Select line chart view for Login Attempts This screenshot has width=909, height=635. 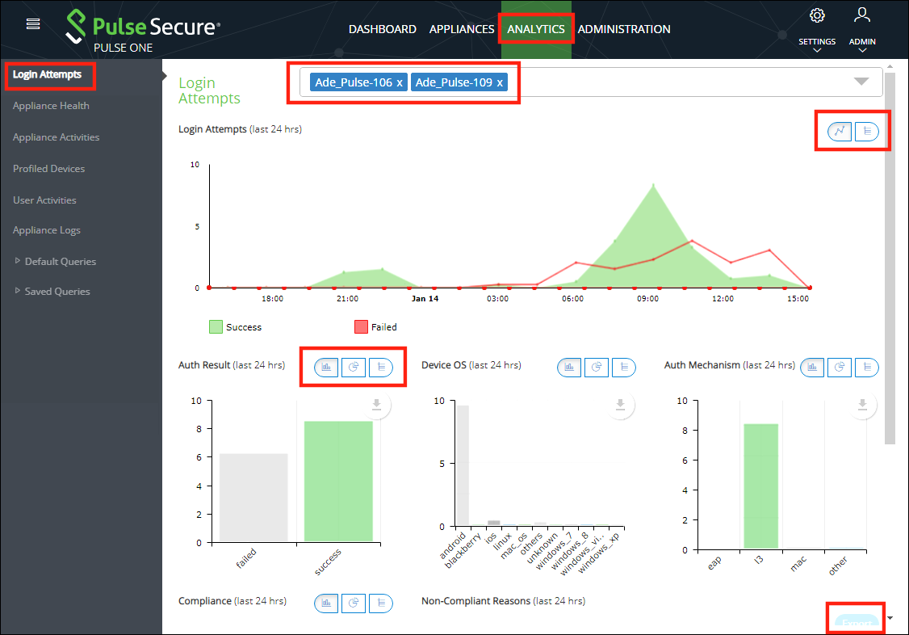click(838, 131)
